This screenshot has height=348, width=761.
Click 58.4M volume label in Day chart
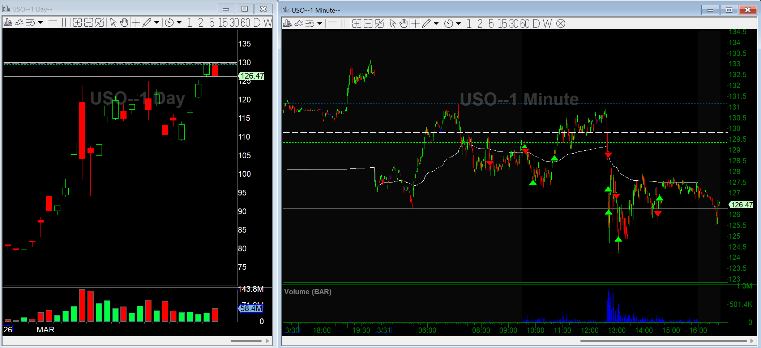251,308
